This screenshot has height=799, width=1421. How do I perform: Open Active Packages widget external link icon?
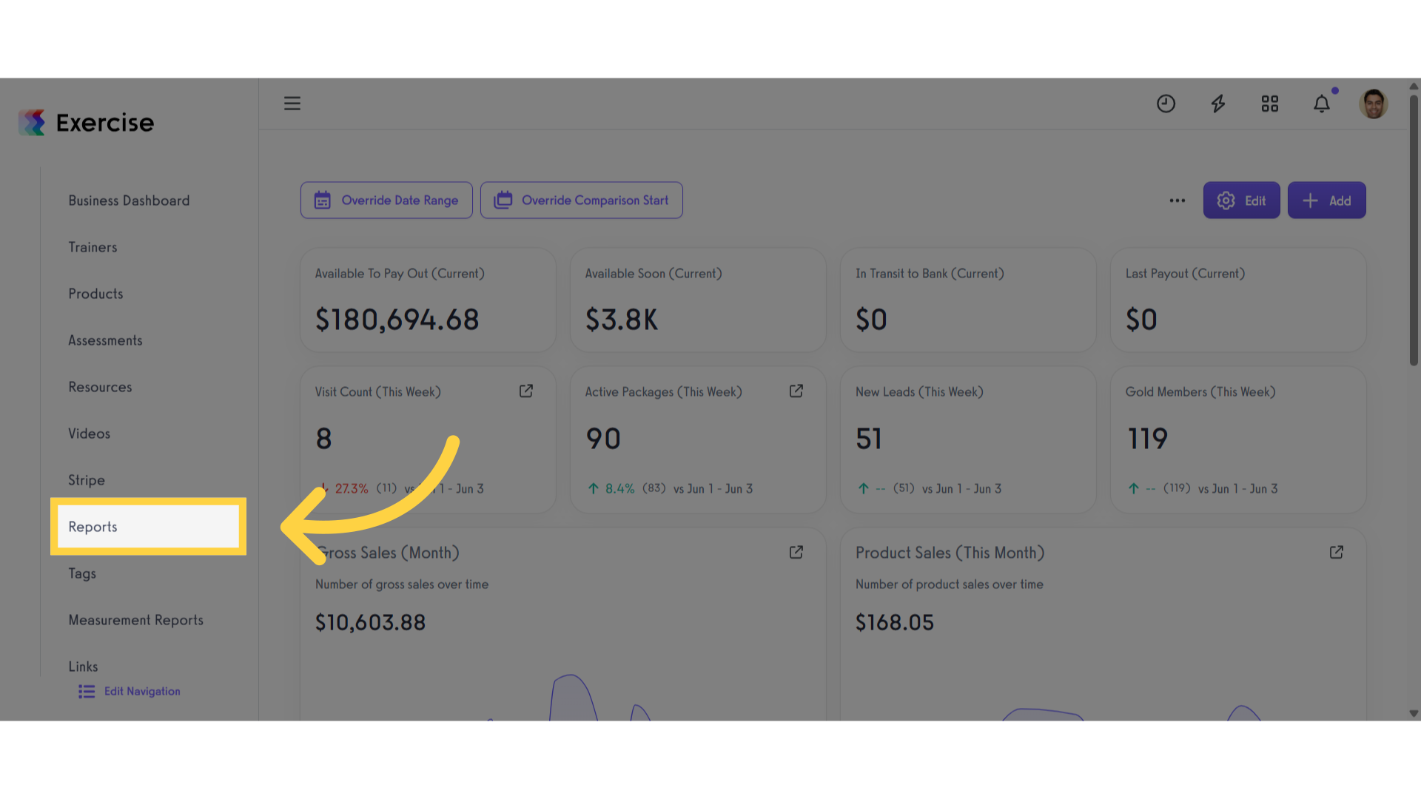tap(796, 391)
